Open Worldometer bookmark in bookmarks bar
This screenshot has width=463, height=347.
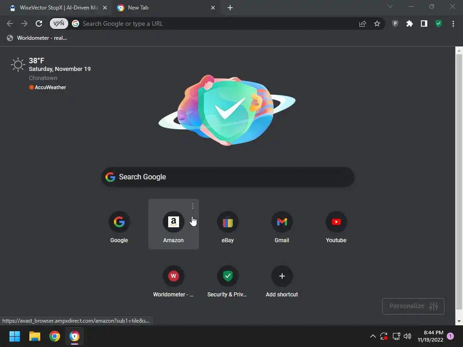click(37, 38)
